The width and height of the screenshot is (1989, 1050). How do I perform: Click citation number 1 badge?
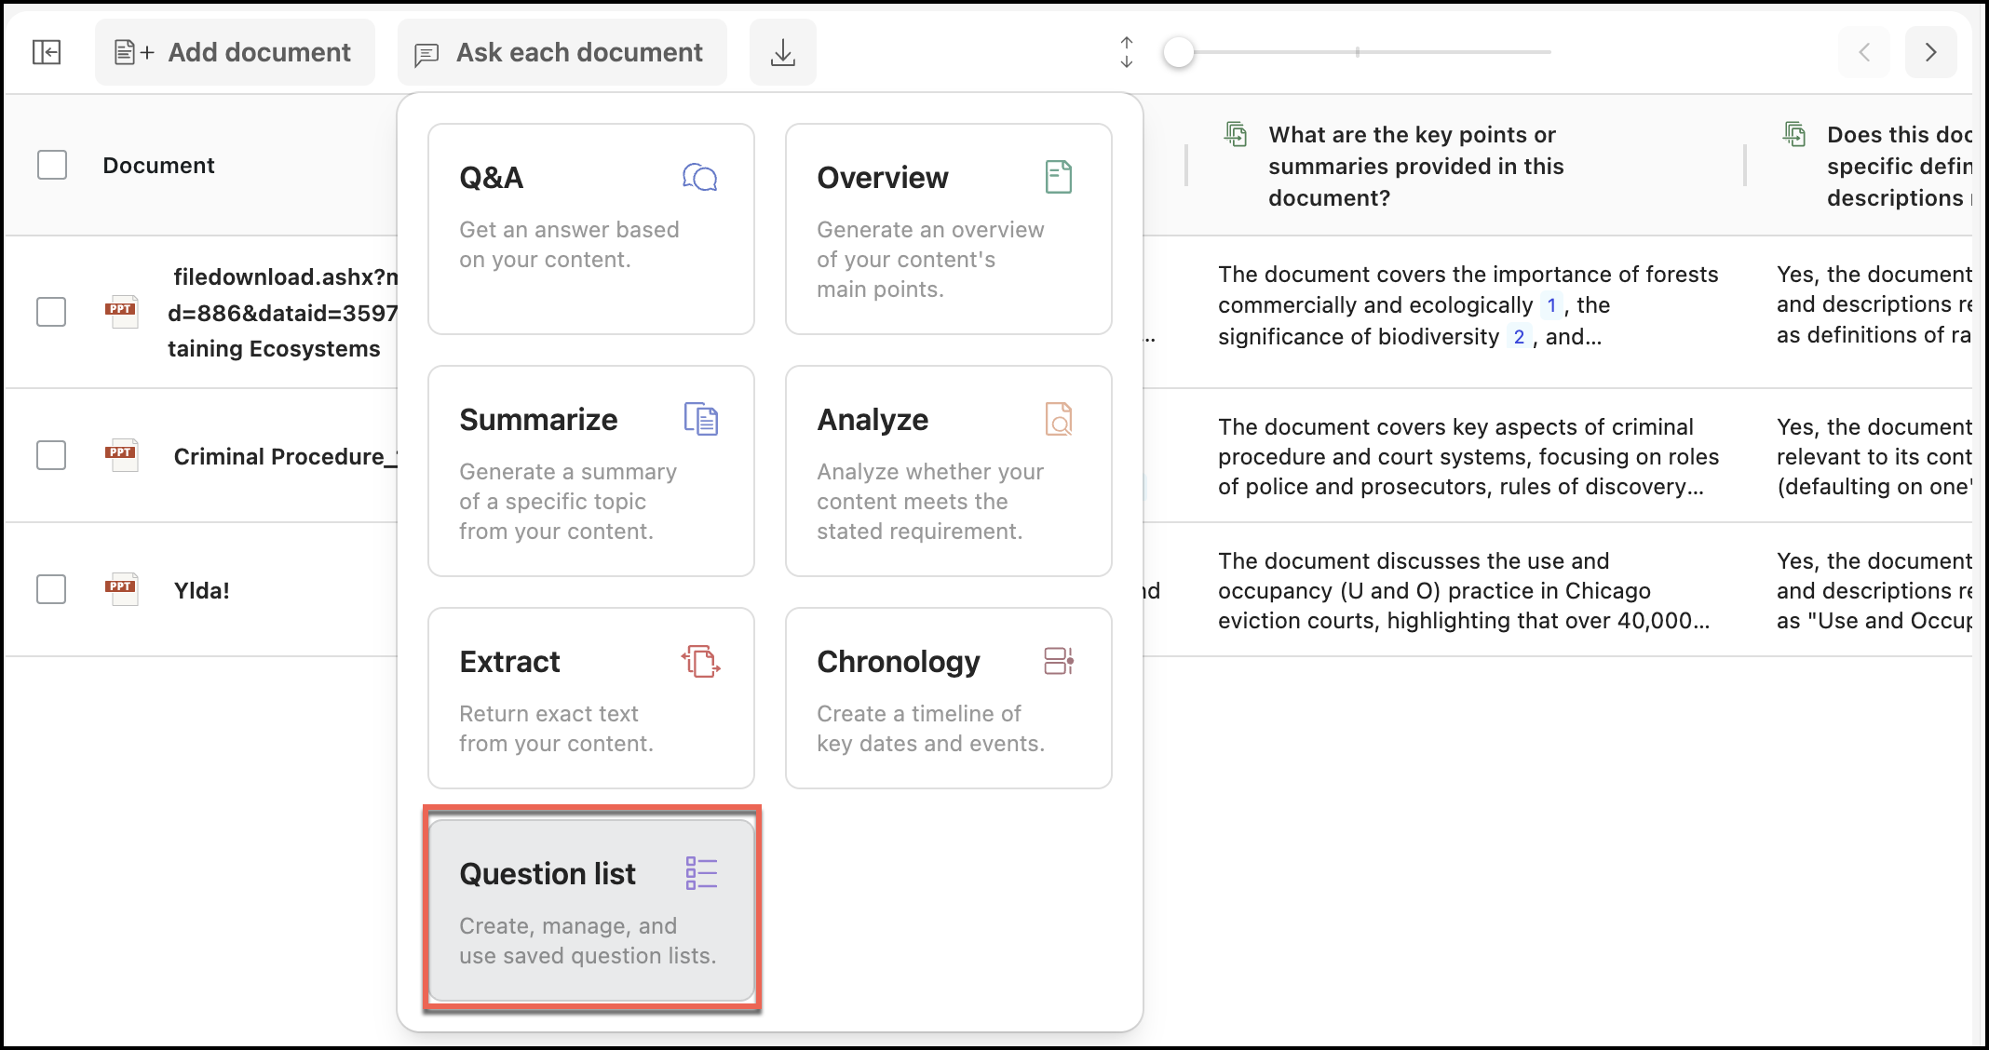click(1550, 305)
